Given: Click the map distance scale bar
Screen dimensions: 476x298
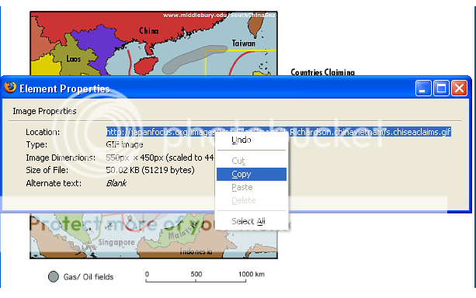Looking at the screenshot, I should 196,281.
